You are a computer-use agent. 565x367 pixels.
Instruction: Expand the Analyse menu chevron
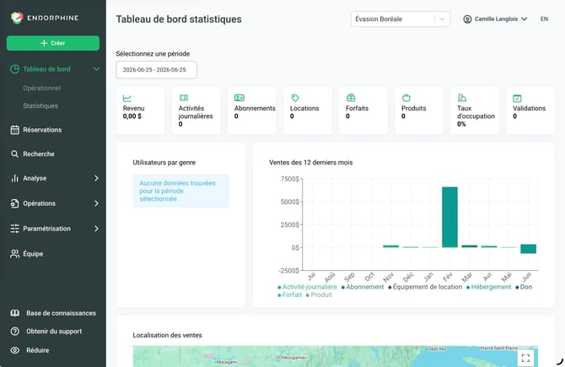pyautogui.click(x=96, y=178)
